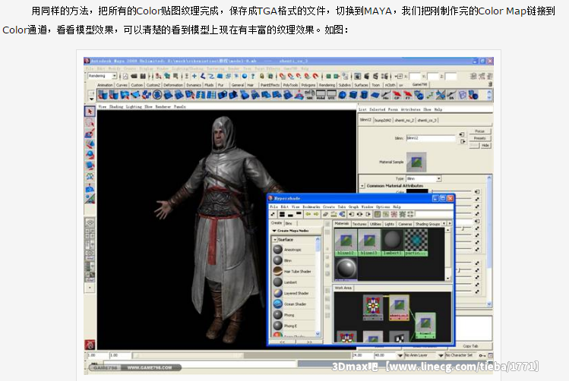The height and width of the screenshot is (381, 569).
Task: Click Hypershade clear graph eraser icon
Action: tap(325, 214)
